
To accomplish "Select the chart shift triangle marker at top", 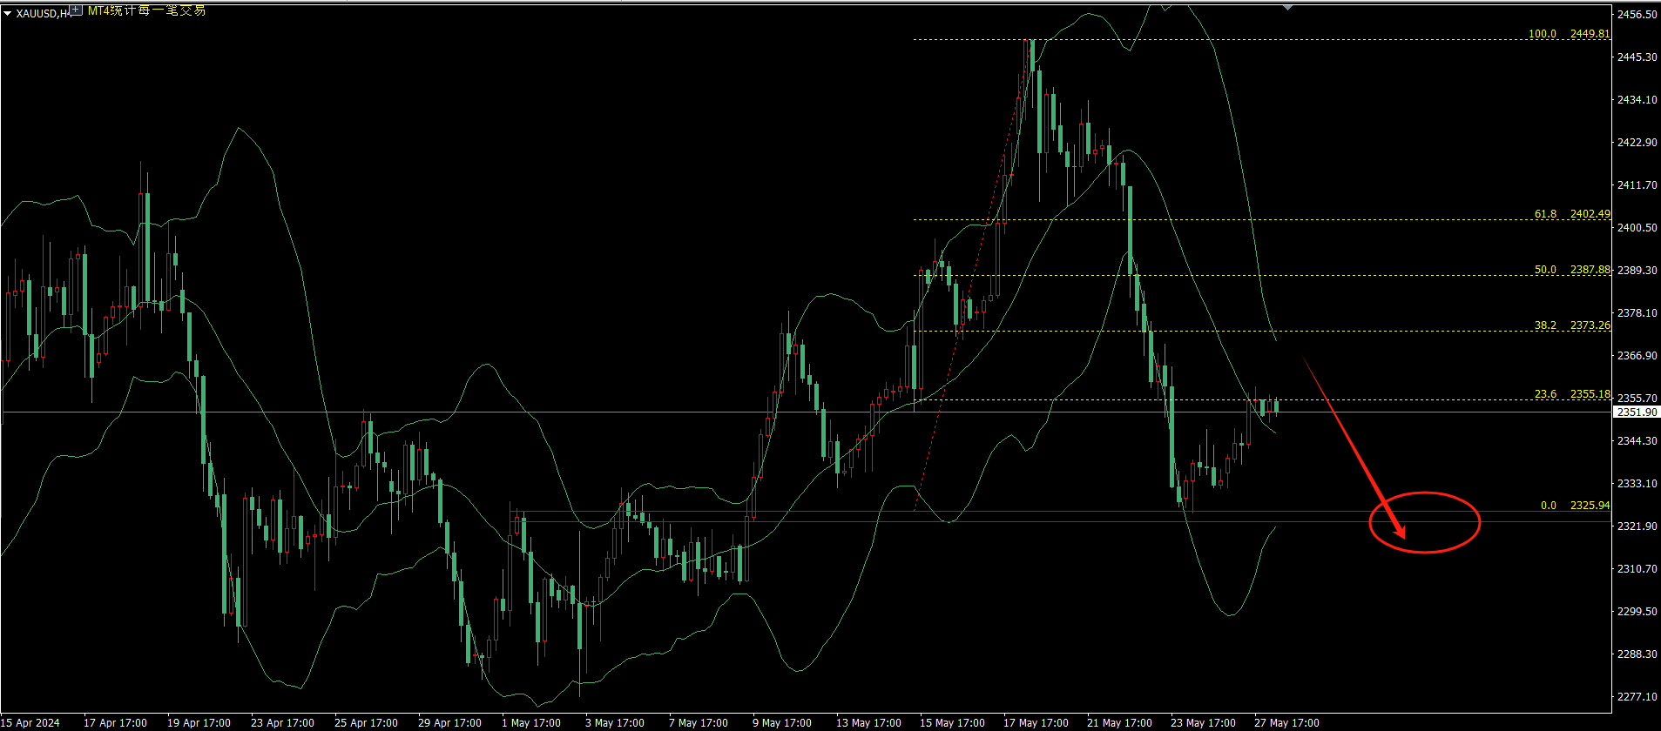I will point(1287,7).
